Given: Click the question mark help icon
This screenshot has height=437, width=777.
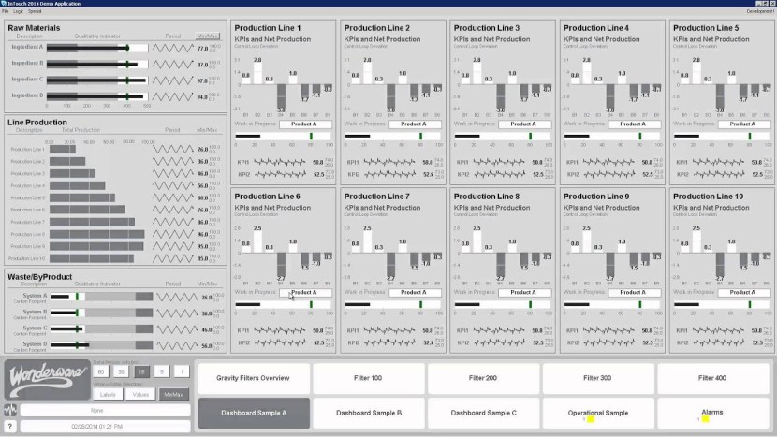Looking at the screenshot, I should tap(10, 426).
